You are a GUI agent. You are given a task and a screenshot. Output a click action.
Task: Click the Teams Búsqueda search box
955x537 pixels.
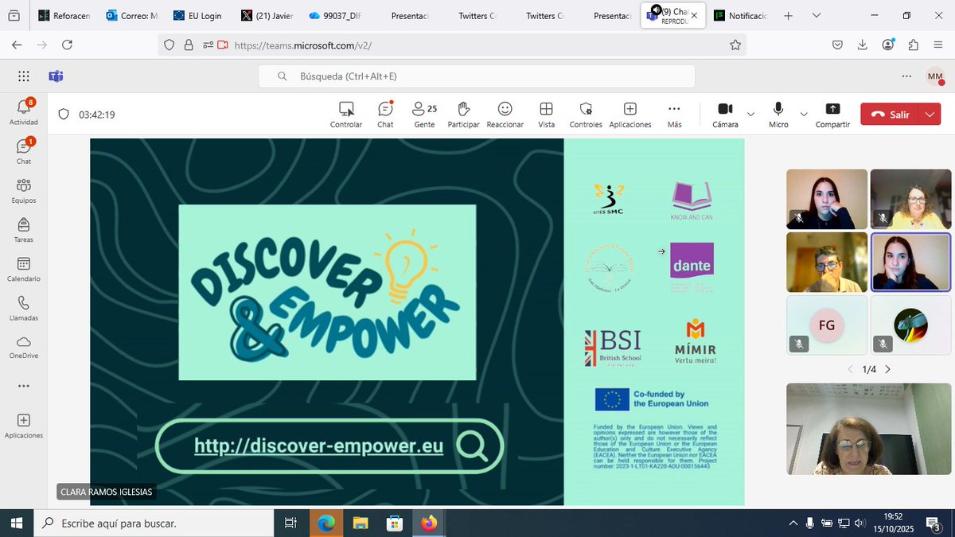(477, 76)
